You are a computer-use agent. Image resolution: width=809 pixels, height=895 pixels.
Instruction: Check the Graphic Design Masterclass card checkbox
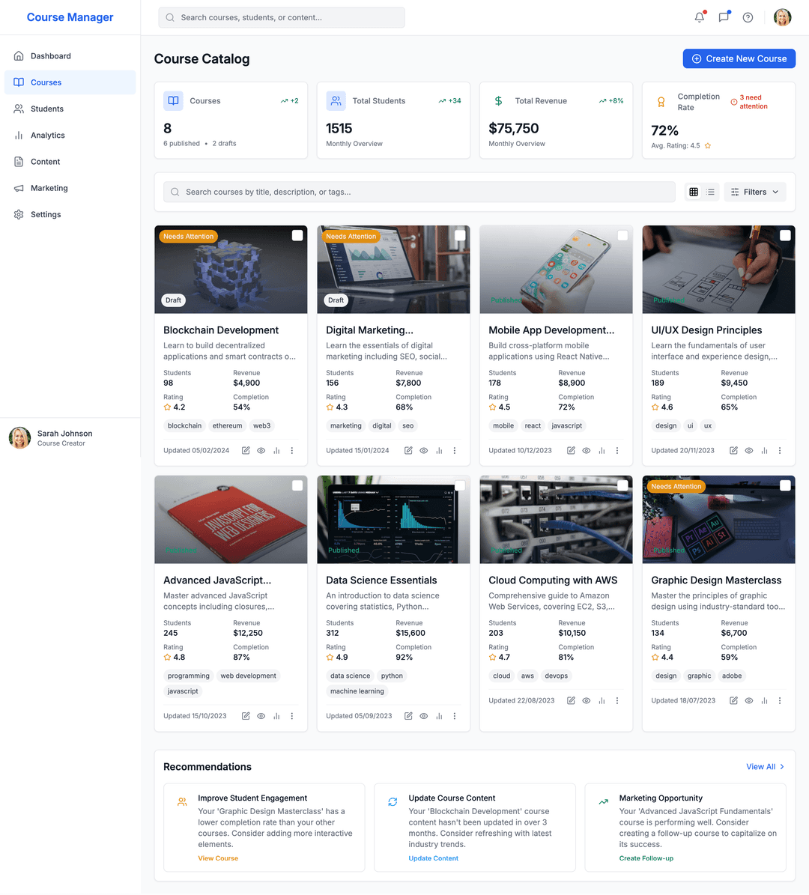tap(785, 486)
